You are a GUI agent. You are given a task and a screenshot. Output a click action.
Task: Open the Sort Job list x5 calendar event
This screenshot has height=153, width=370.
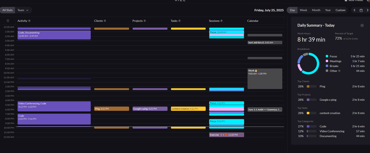coord(265,42)
